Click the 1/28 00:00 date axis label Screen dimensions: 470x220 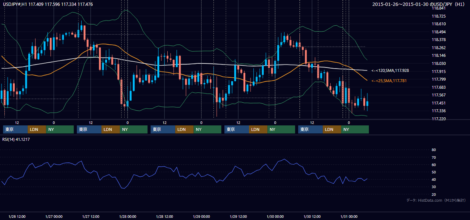tap(128, 216)
